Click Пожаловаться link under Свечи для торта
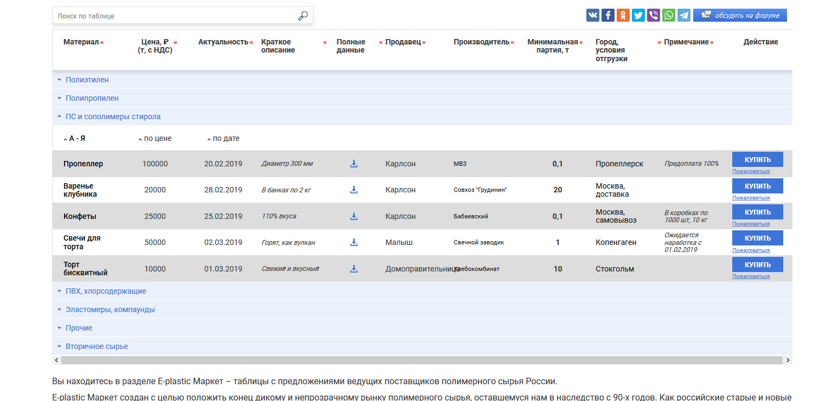This screenshot has height=401, width=825. point(751,250)
